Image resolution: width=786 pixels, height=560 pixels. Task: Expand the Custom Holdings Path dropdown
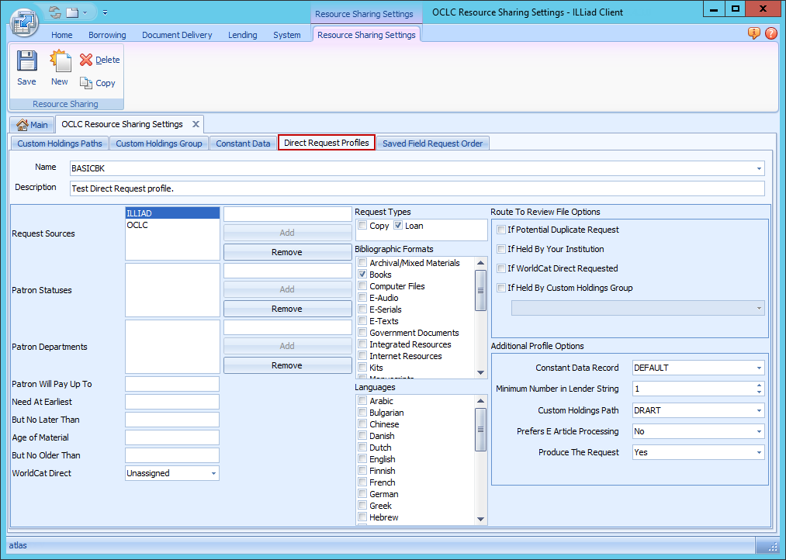(759, 410)
